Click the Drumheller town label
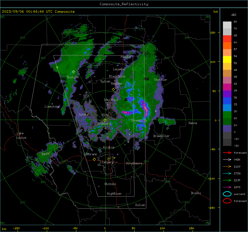Screen dimensions: 248x232 click(161, 136)
